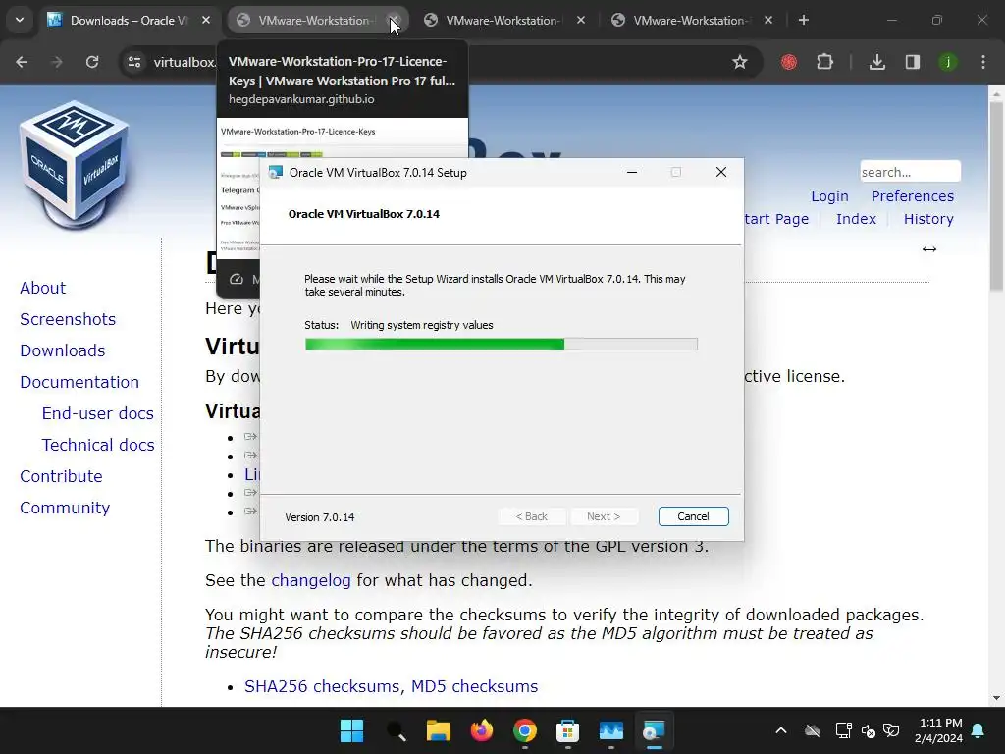The image size is (1005, 754).
Task: Open the Downloads sidebar link
Action: [x=62, y=350]
